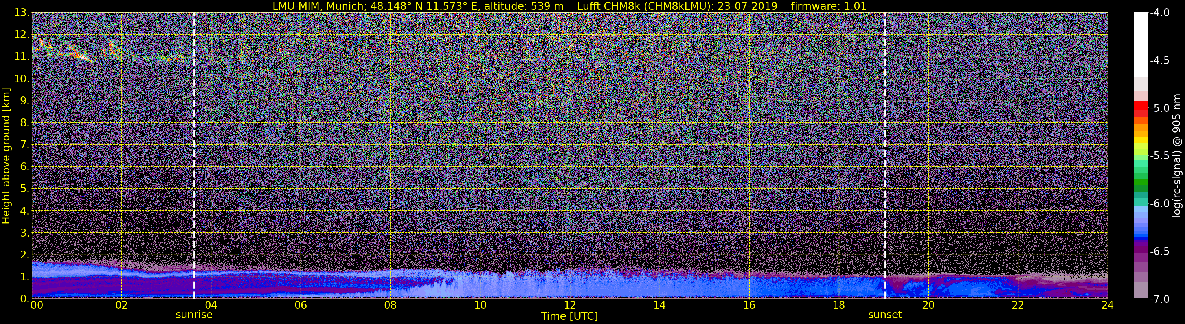Click the "Lufft CHM8k (CHM8kLMU)" instrument name
The image size is (1185, 324).
click(645, 6)
